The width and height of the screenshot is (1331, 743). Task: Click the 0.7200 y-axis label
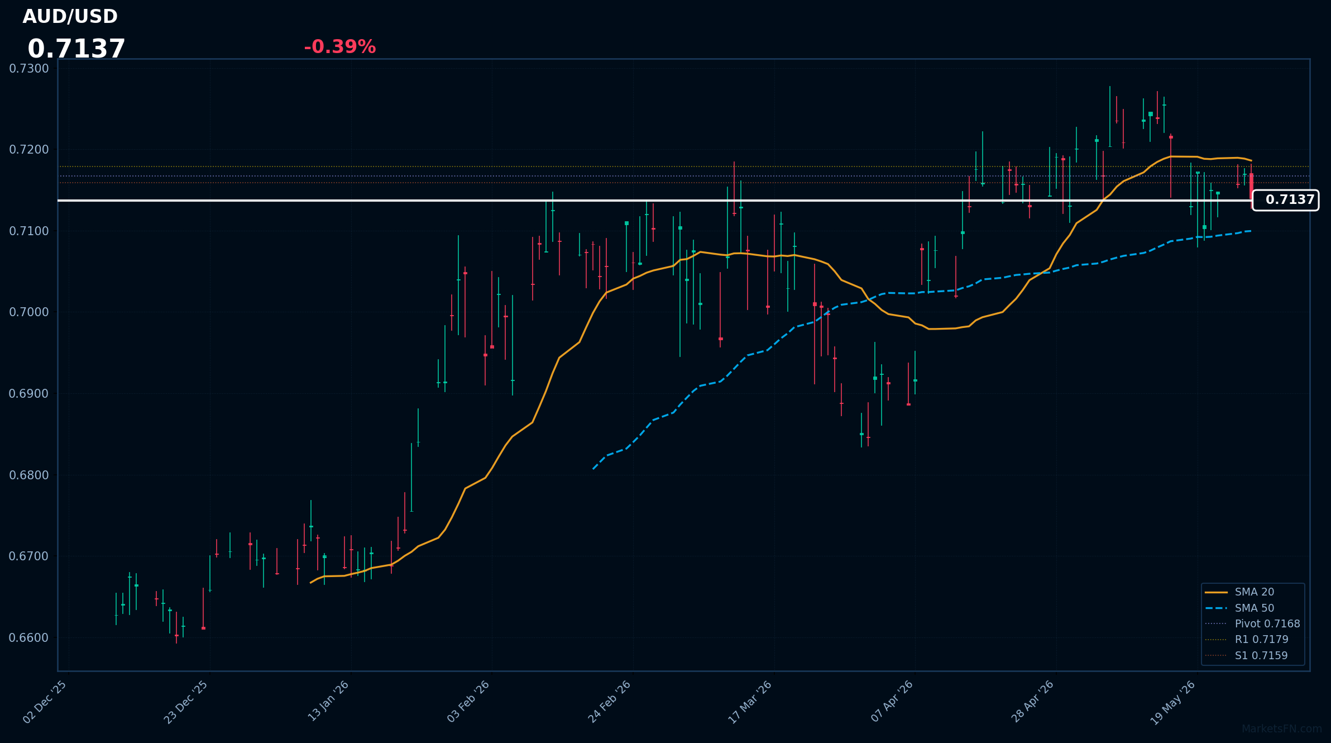click(x=29, y=150)
